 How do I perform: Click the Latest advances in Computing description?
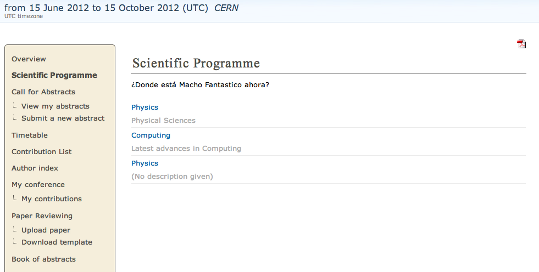point(186,149)
